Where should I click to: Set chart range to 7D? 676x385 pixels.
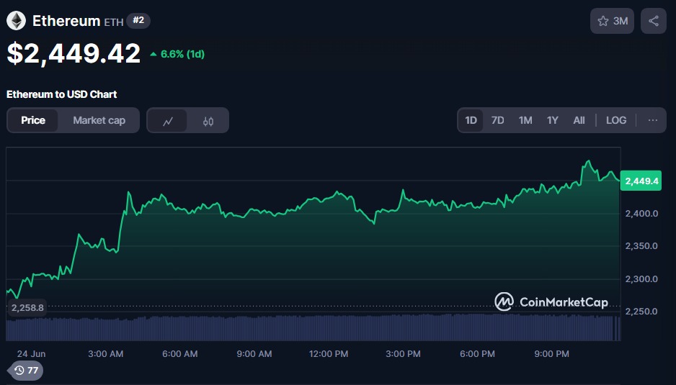tap(497, 120)
